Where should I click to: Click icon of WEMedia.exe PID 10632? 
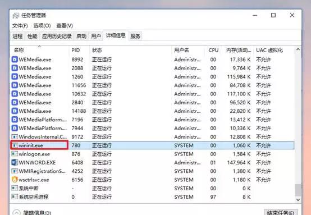(x=15, y=94)
